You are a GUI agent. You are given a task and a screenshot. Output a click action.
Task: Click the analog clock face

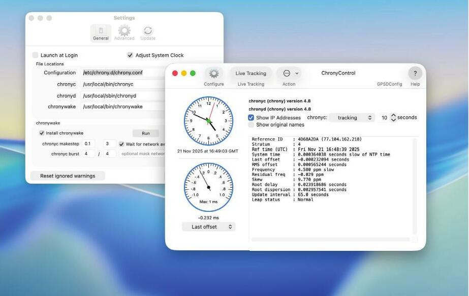pos(208,121)
